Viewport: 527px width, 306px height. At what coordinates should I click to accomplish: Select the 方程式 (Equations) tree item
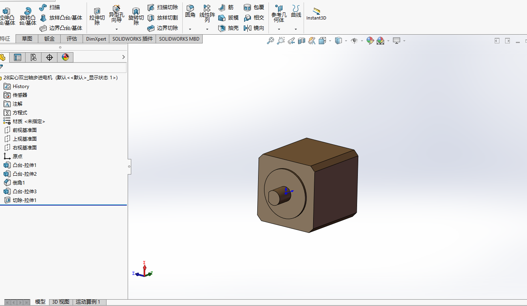point(16,112)
